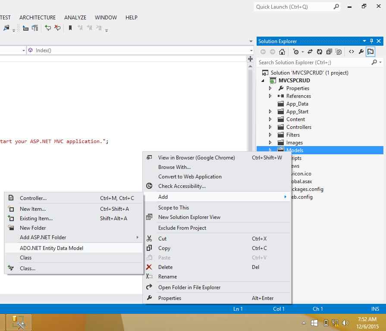Click the Home icon in Solution Explorer

(x=282, y=52)
